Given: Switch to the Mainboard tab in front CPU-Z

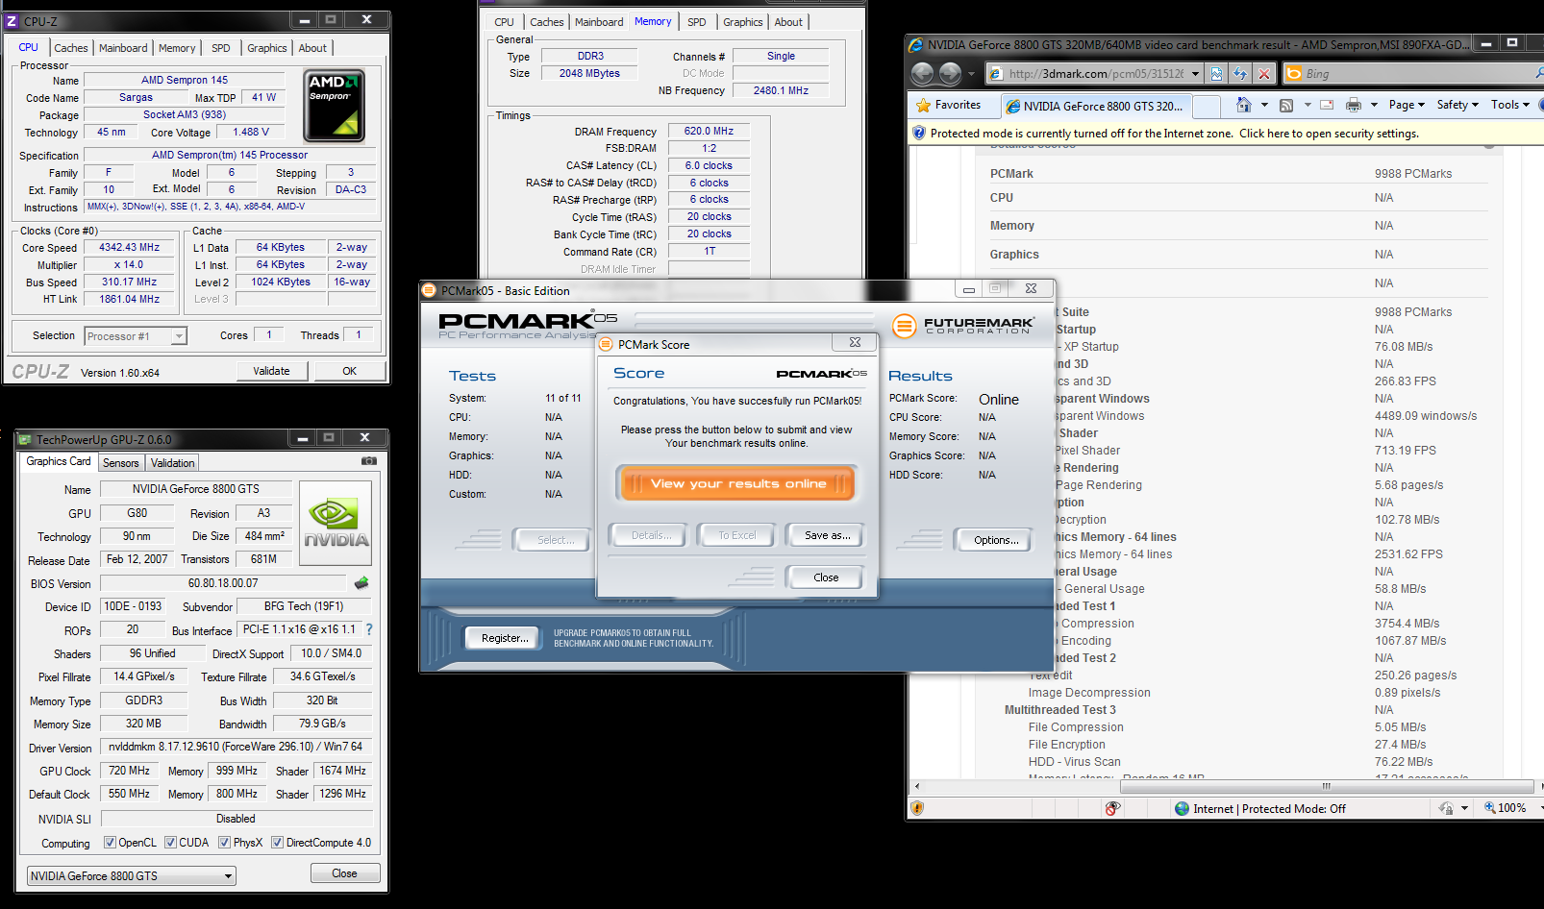Looking at the screenshot, I should (124, 48).
